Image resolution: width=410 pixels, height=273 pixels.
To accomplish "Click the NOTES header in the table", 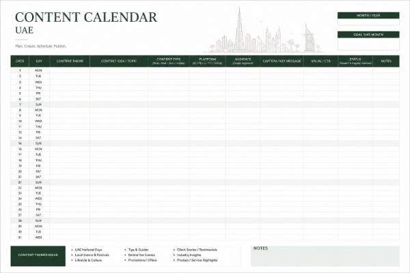I will click(386, 61).
